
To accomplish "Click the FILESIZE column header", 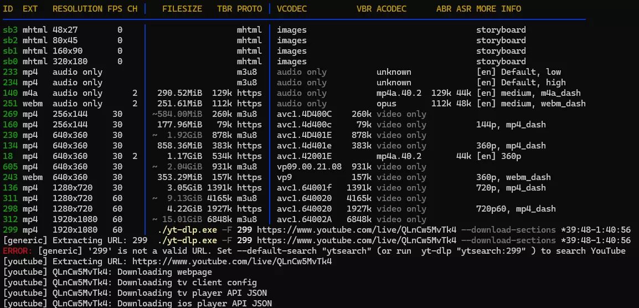I will click(182, 8).
